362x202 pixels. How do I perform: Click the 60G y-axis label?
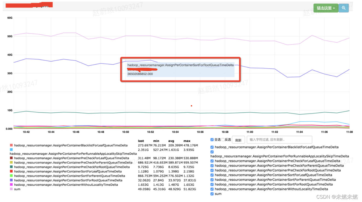(10, 18)
